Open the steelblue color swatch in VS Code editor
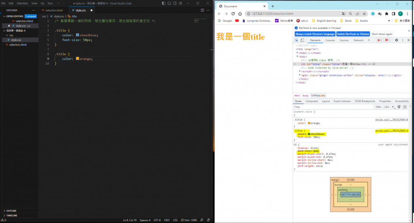Screen dimensions: 414x223 click(x=77, y=35)
